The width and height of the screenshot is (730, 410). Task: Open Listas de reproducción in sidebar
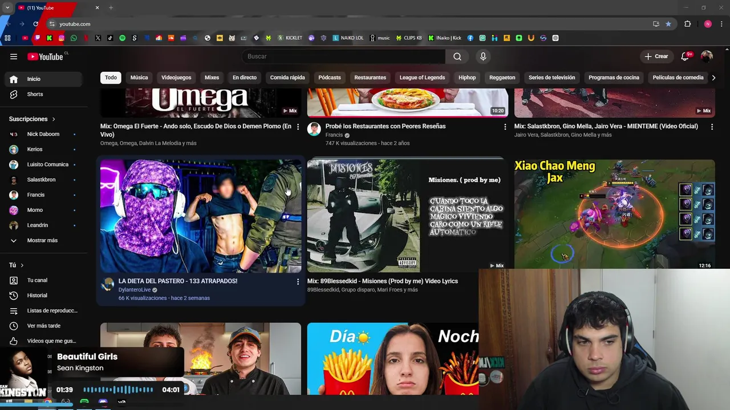click(43, 310)
